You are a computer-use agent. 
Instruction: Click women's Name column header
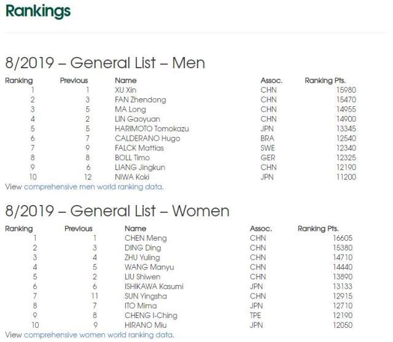135,228
